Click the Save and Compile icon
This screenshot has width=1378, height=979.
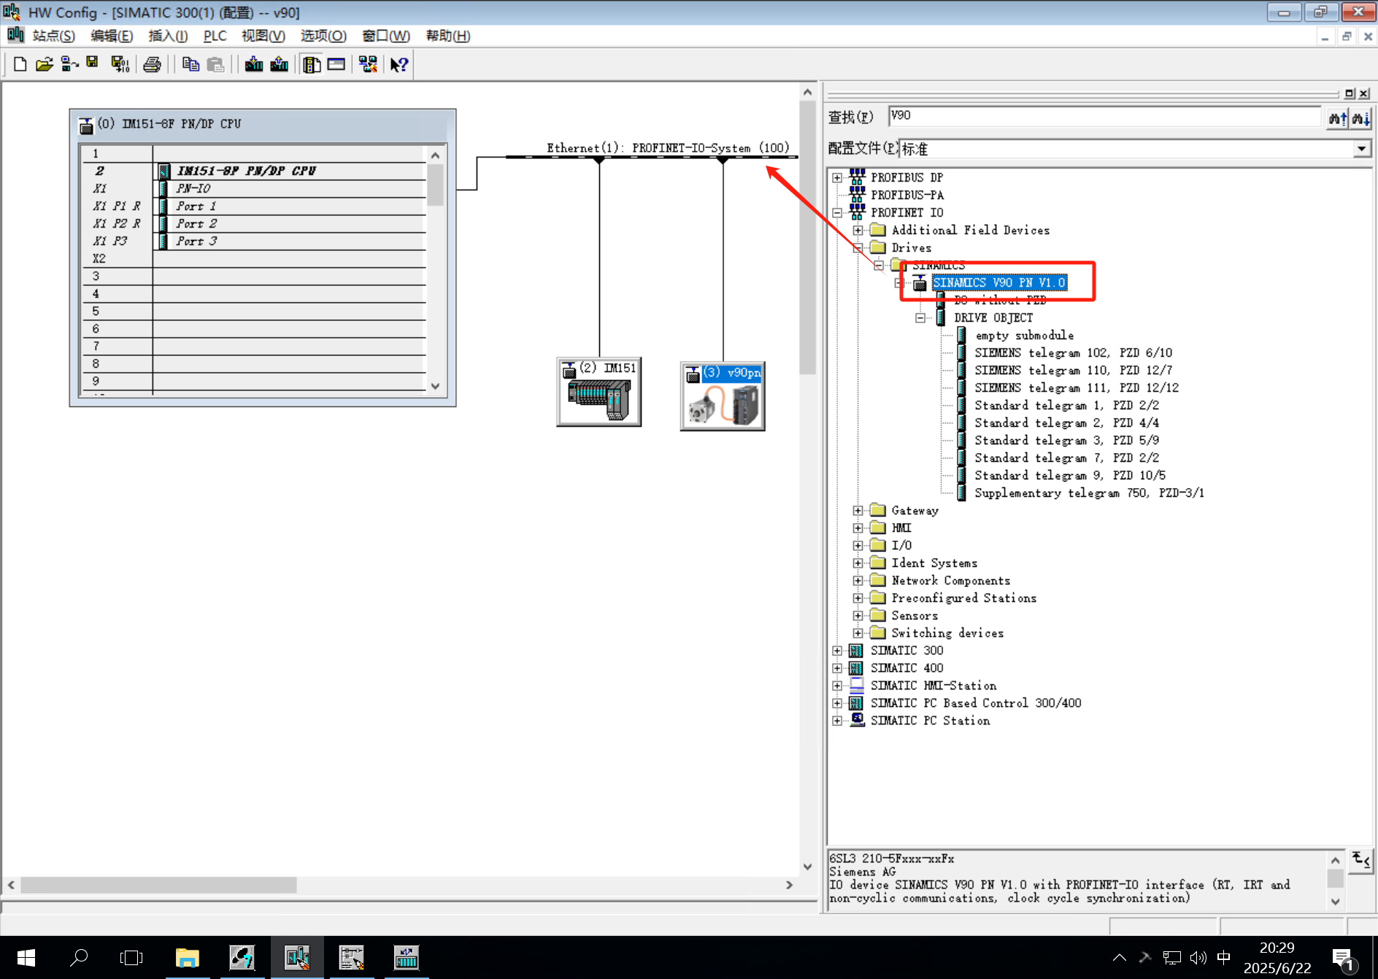pos(120,64)
